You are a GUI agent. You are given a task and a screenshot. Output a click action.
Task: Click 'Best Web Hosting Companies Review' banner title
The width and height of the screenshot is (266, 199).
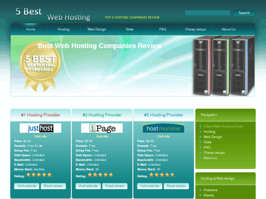click(100, 46)
